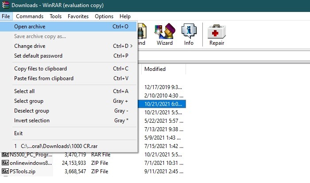Viewport: 310px width, 183px height.
Task: Click the archive icon beside onlinewindows8...
Action: pyautogui.click(x=5, y=163)
